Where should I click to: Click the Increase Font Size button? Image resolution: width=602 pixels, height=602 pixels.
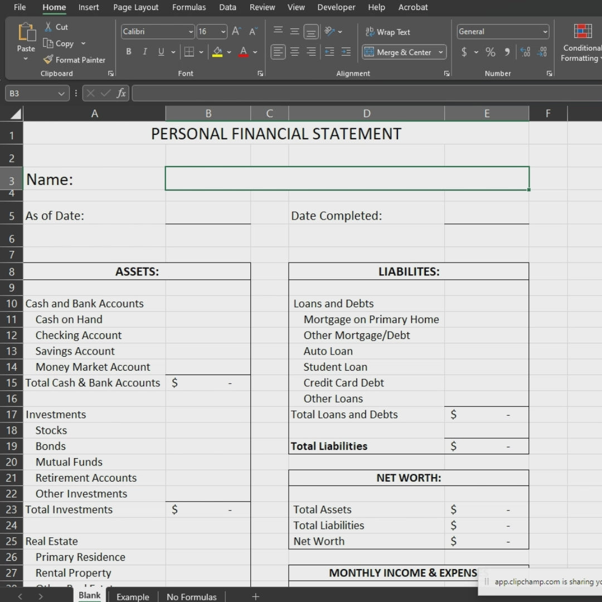(236, 31)
